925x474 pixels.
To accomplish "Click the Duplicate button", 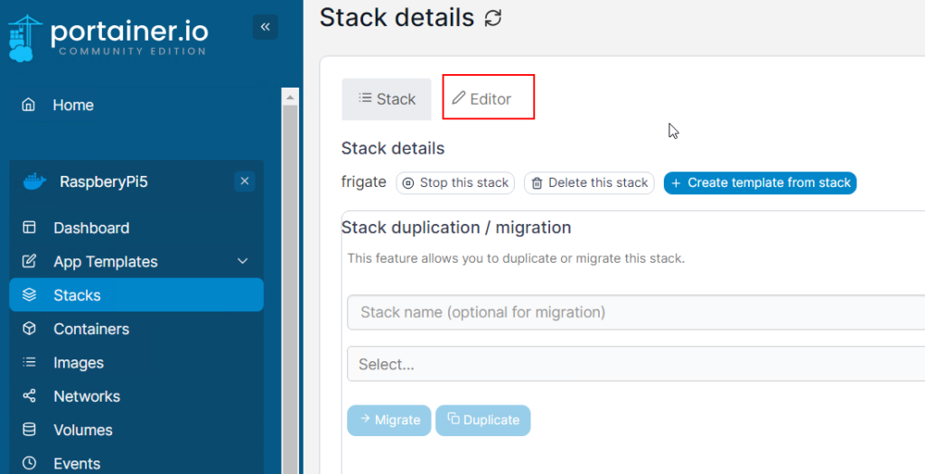I will pos(483,421).
